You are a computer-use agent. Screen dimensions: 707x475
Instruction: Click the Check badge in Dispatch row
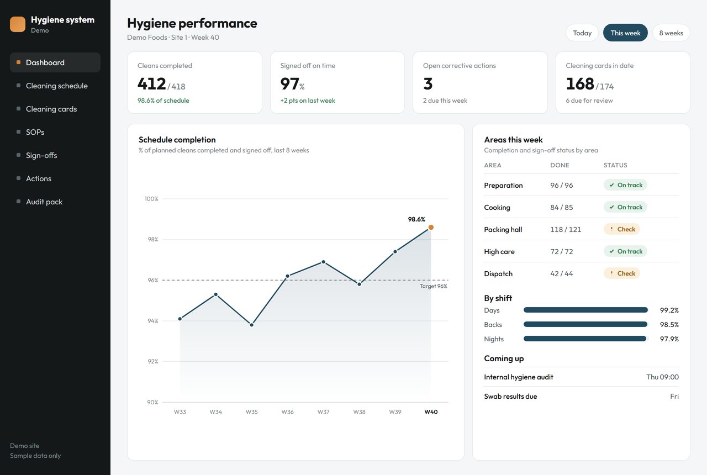pos(622,273)
